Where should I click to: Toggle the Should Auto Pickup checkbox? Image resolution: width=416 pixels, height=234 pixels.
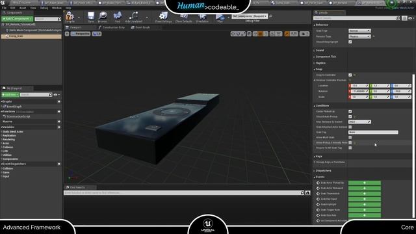tap(350, 116)
